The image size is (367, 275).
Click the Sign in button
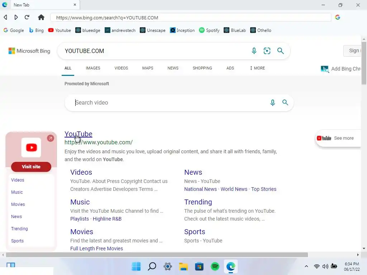point(353,50)
